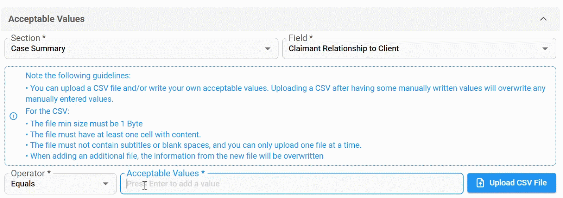Click the 'Note the following guidelines' text
The height and width of the screenshot is (198, 563).
(78, 76)
